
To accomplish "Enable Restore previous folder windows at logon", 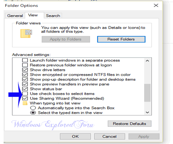I will click(25, 65).
